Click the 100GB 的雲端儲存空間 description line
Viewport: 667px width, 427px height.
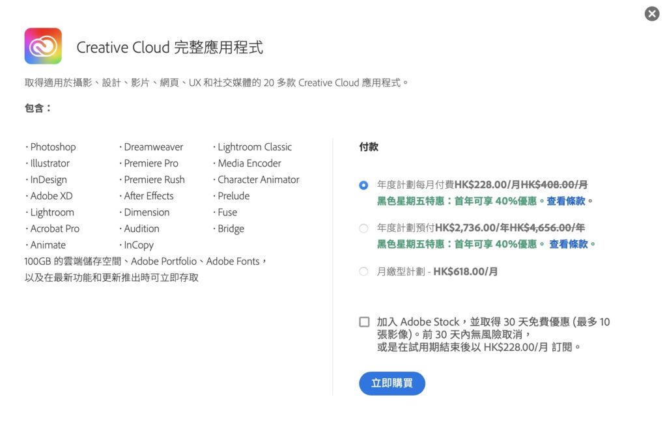[x=145, y=262]
